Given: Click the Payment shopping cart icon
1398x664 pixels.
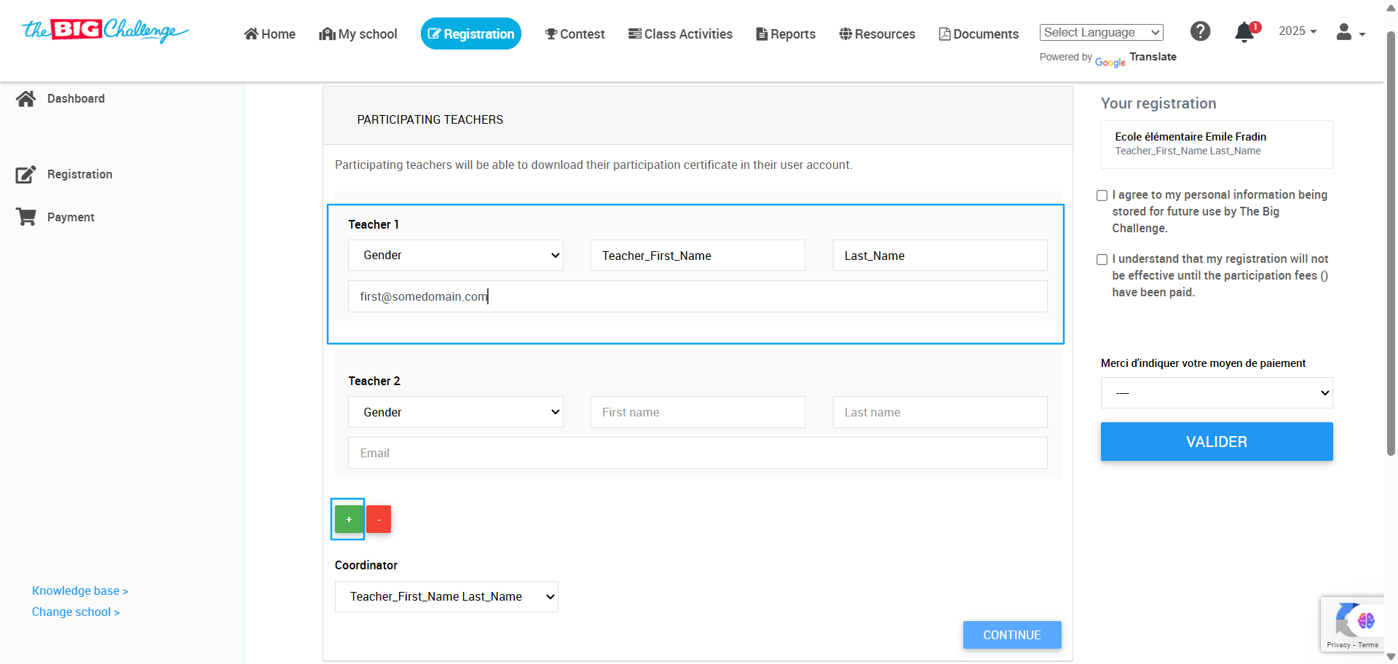Looking at the screenshot, I should pyautogui.click(x=26, y=217).
